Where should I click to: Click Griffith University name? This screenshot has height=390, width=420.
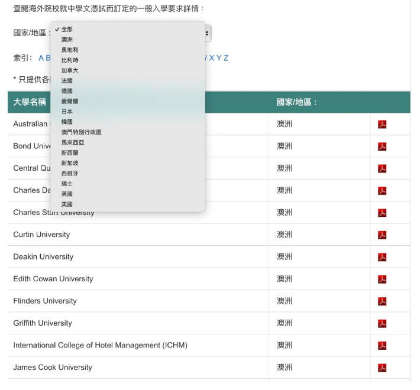coord(43,323)
